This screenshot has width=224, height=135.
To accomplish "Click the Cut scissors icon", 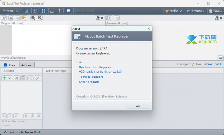I will 11,18.
